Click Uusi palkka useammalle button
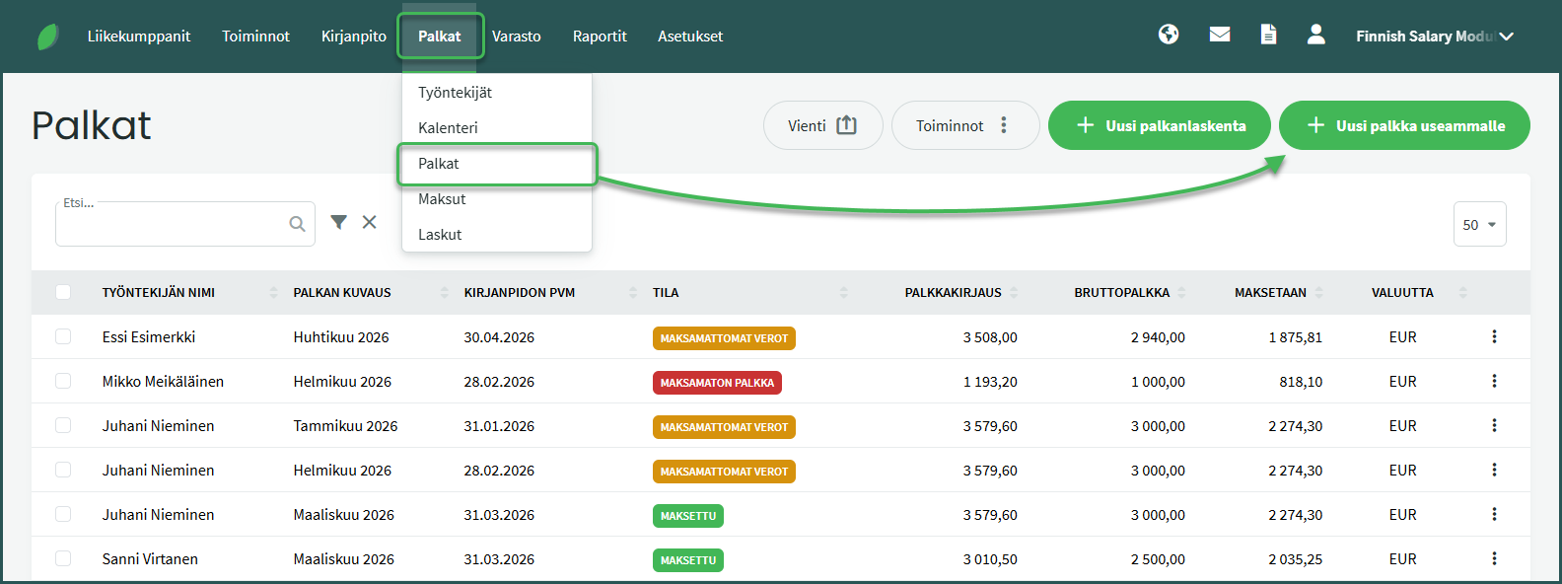The width and height of the screenshot is (1562, 584). 1404,125
